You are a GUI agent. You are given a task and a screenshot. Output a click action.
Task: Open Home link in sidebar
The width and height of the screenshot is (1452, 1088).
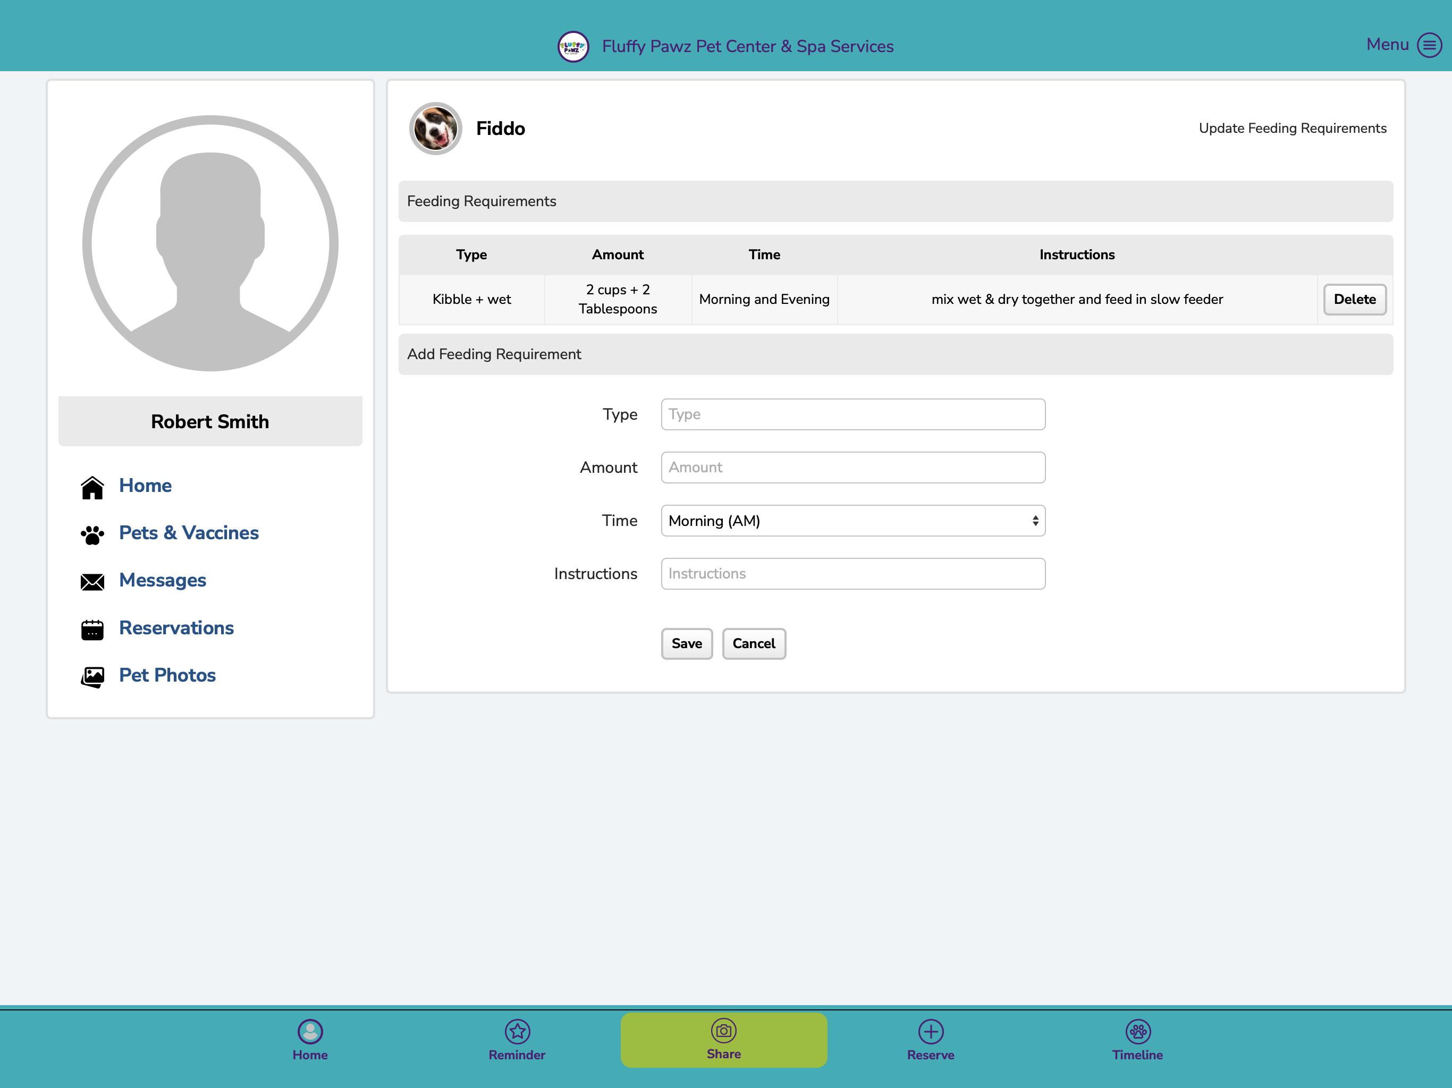(145, 486)
